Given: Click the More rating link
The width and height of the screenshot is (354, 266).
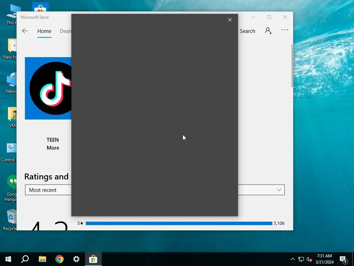Looking at the screenshot, I should point(53,148).
